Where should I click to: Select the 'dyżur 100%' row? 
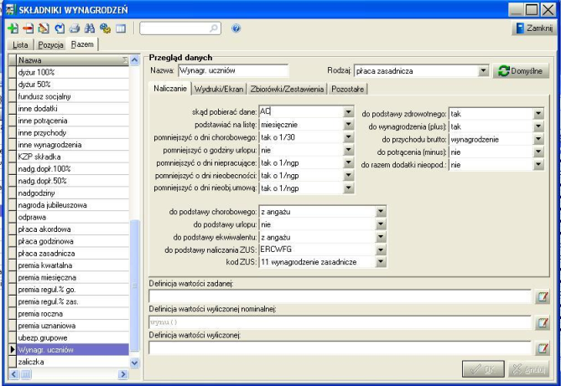pos(73,72)
